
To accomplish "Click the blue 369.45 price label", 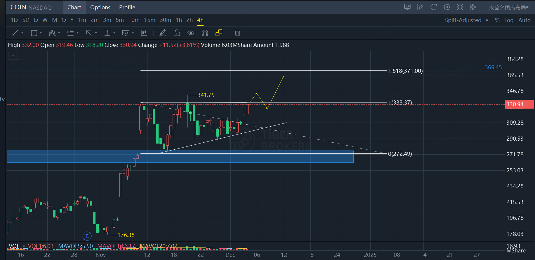I will (x=493, y=68).
